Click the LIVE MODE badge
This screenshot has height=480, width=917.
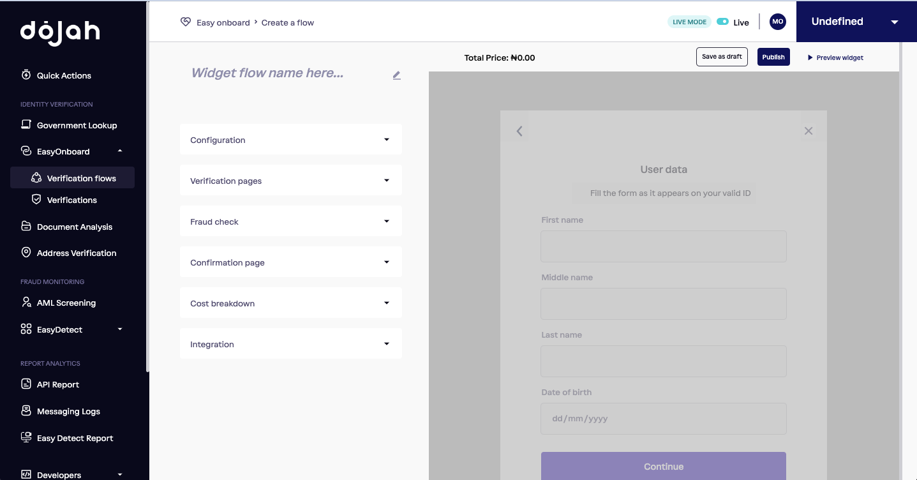[x=689, y=22]
